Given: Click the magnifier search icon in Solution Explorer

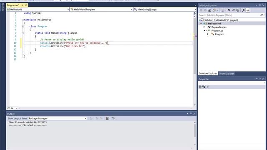Looking at the screenshot, I should [262, 15].
